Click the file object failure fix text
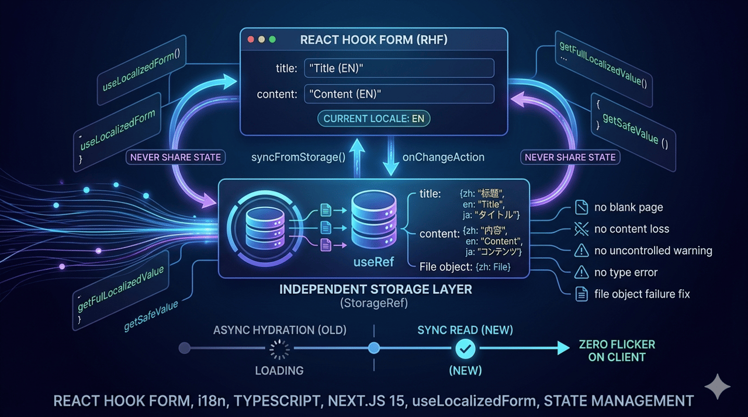Image resolution: width=748 pixels, height=417 pixels. click(x=642, y=294)
